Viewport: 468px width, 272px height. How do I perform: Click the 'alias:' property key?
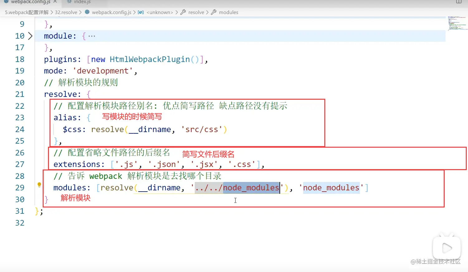pos(67,118)
